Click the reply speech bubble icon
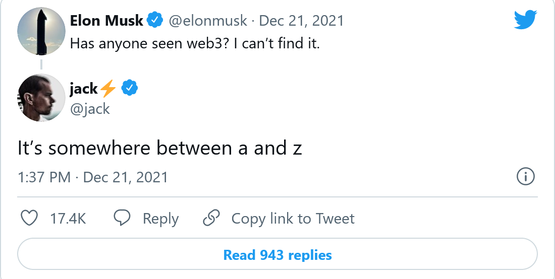This screenshot has height=279, width=555. point(122,218)
